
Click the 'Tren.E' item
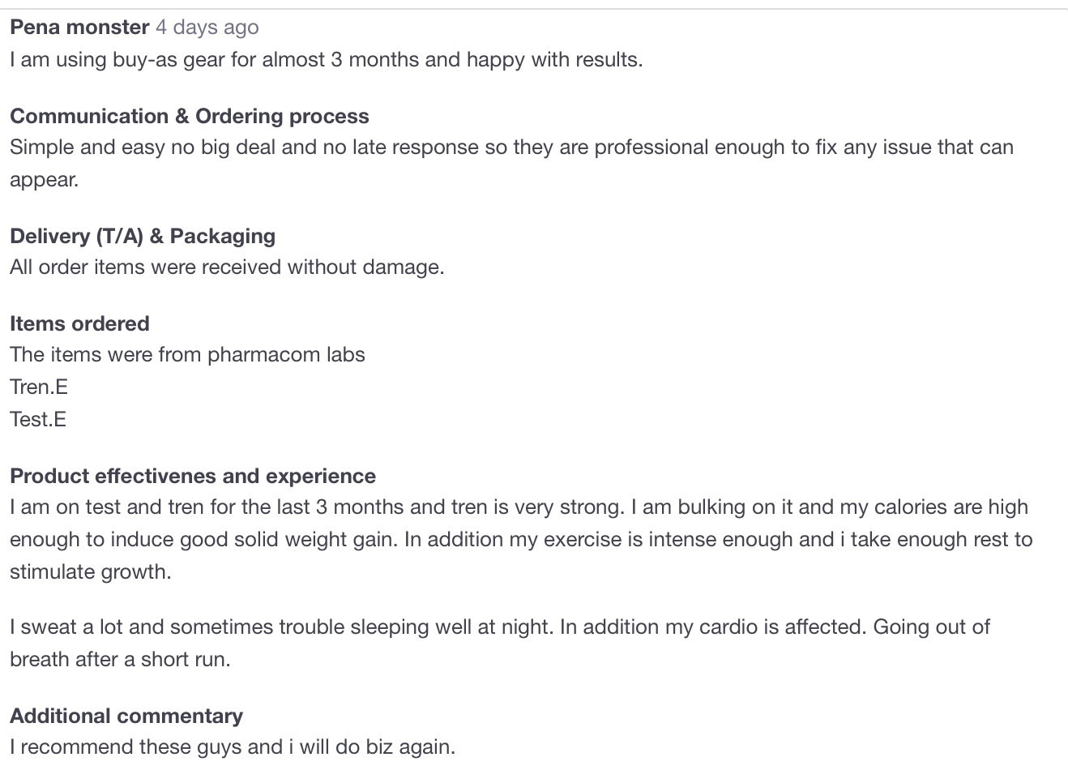click(x=39, y=387)
